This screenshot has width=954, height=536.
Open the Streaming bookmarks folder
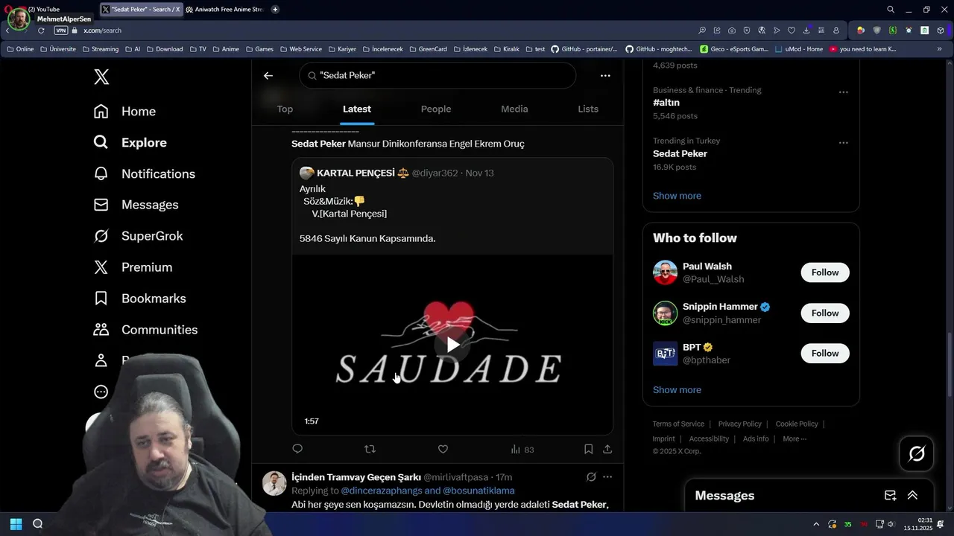click(x=100, y=49)
